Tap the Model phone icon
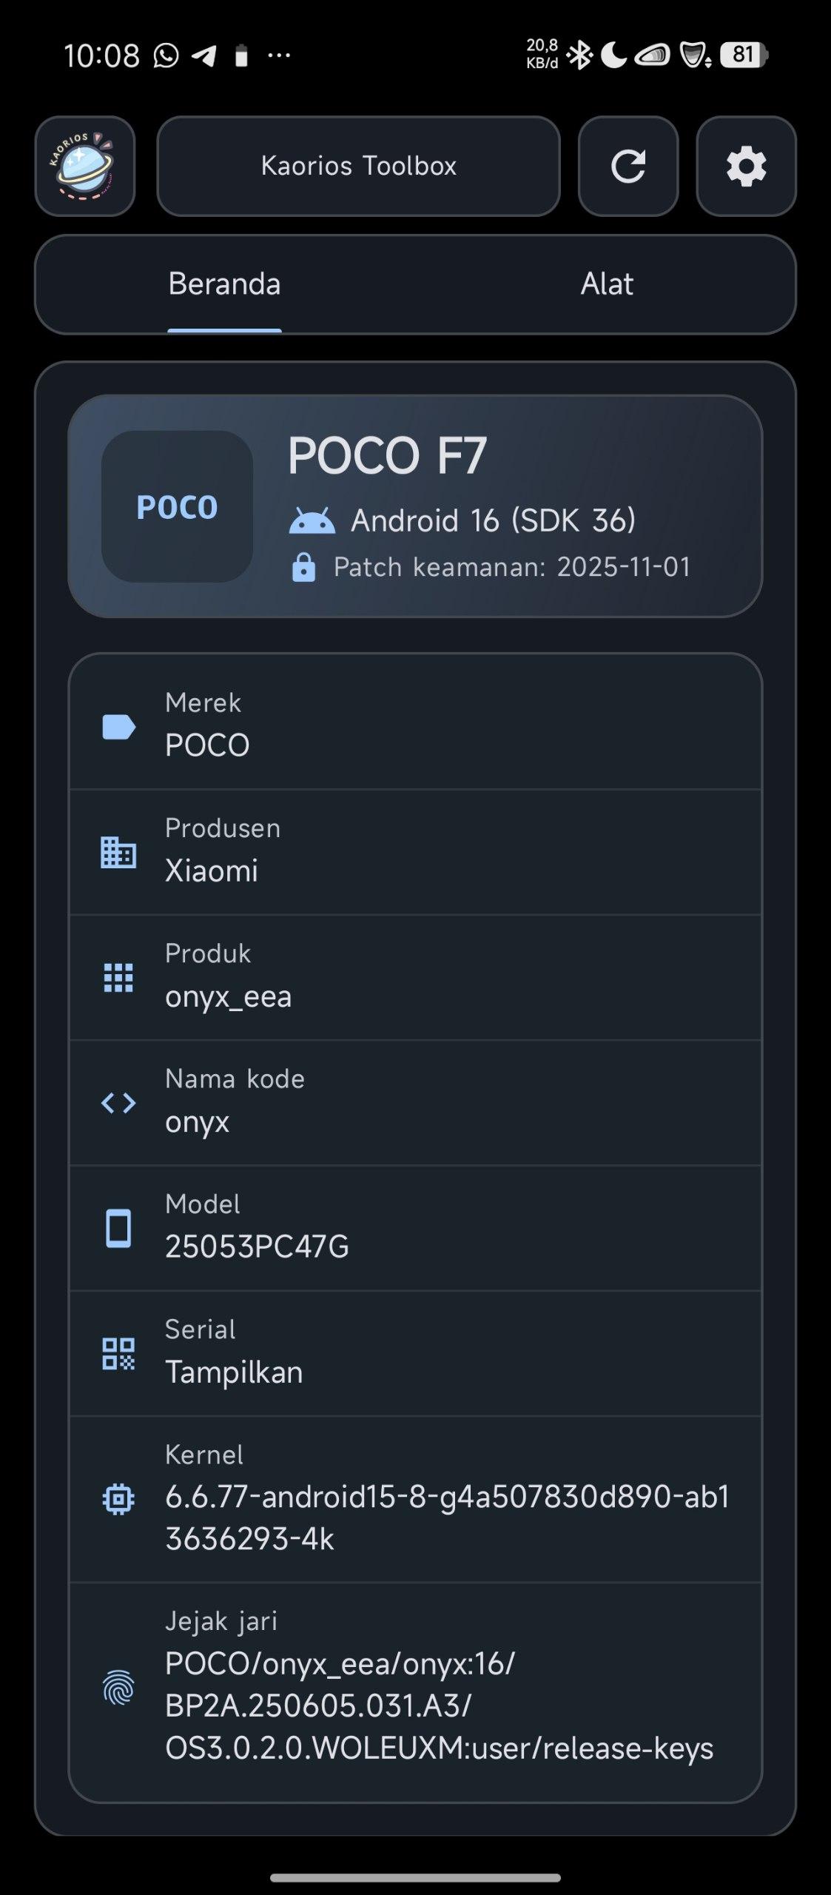 point(118,1229)
